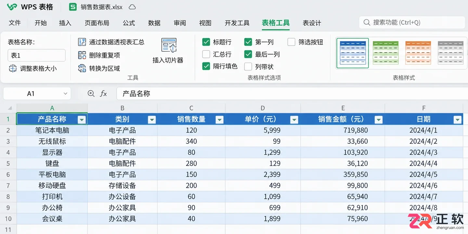468x234 pixels.
Task: Click the cell 笔记本电脑
Action: click(52, 130)
